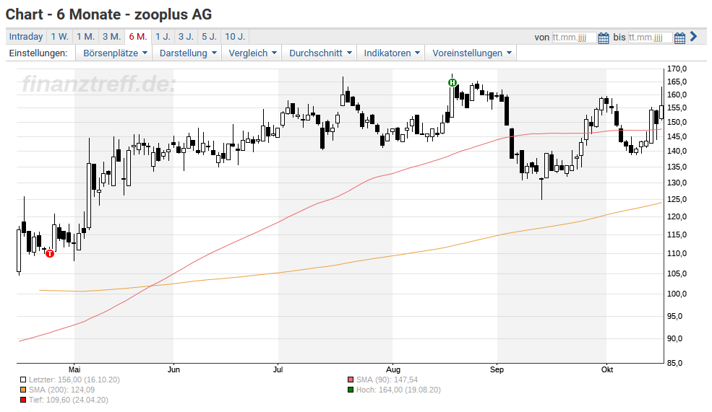Switch to Intraday timeframe tab
The width and height of the screenshot is (712, 412).
coord(26,37)
